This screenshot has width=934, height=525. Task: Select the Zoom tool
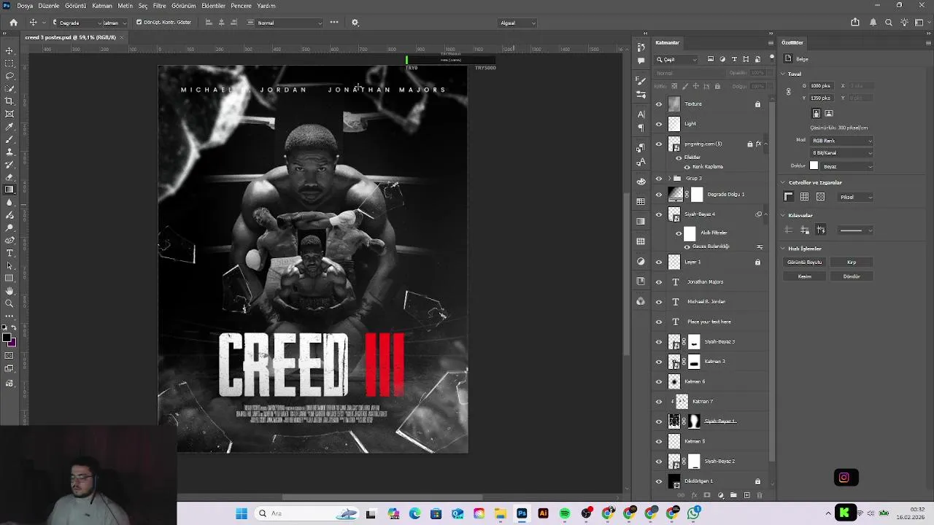pyautogui.click(x=9, y=303)
